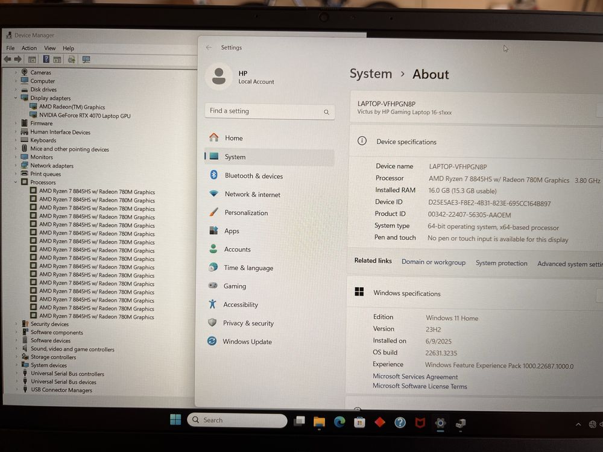
Task: Select the USB Connector Managers item
Action: (62, 390)
